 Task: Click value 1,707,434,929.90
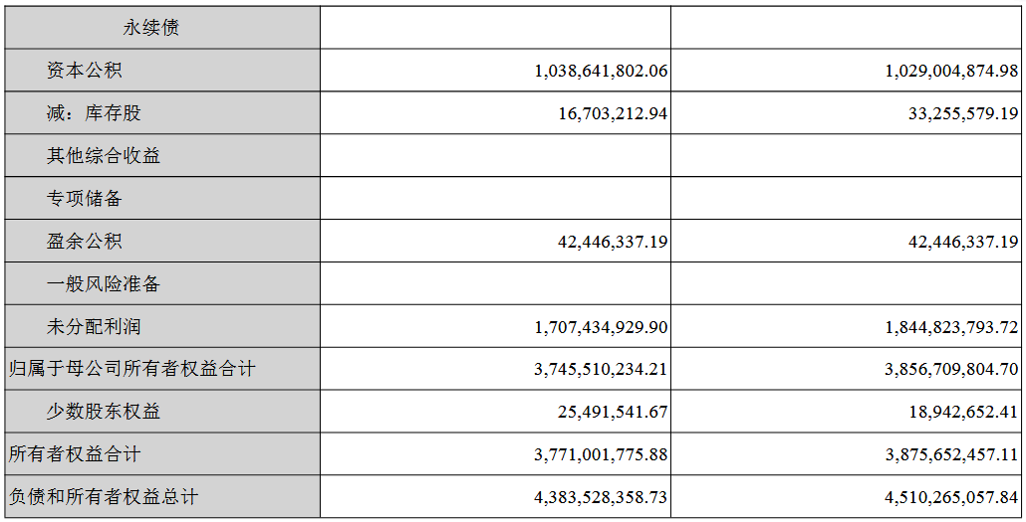click(x=602, y=327)
